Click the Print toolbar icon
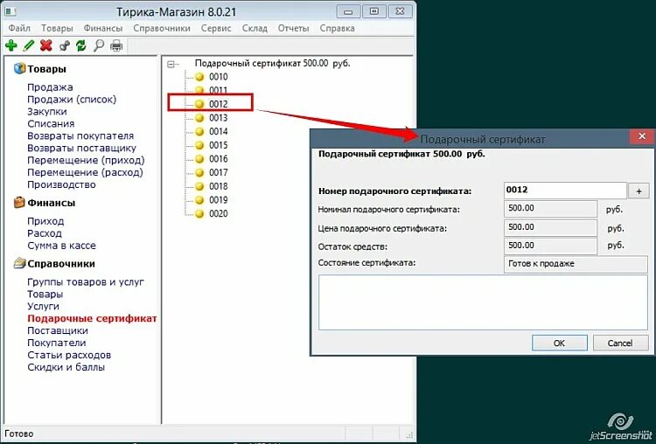Viewport: 656px width, 444px height. (116, 45)
